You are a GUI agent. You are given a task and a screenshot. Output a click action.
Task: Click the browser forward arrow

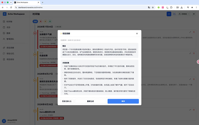click(x=7, y=8)
